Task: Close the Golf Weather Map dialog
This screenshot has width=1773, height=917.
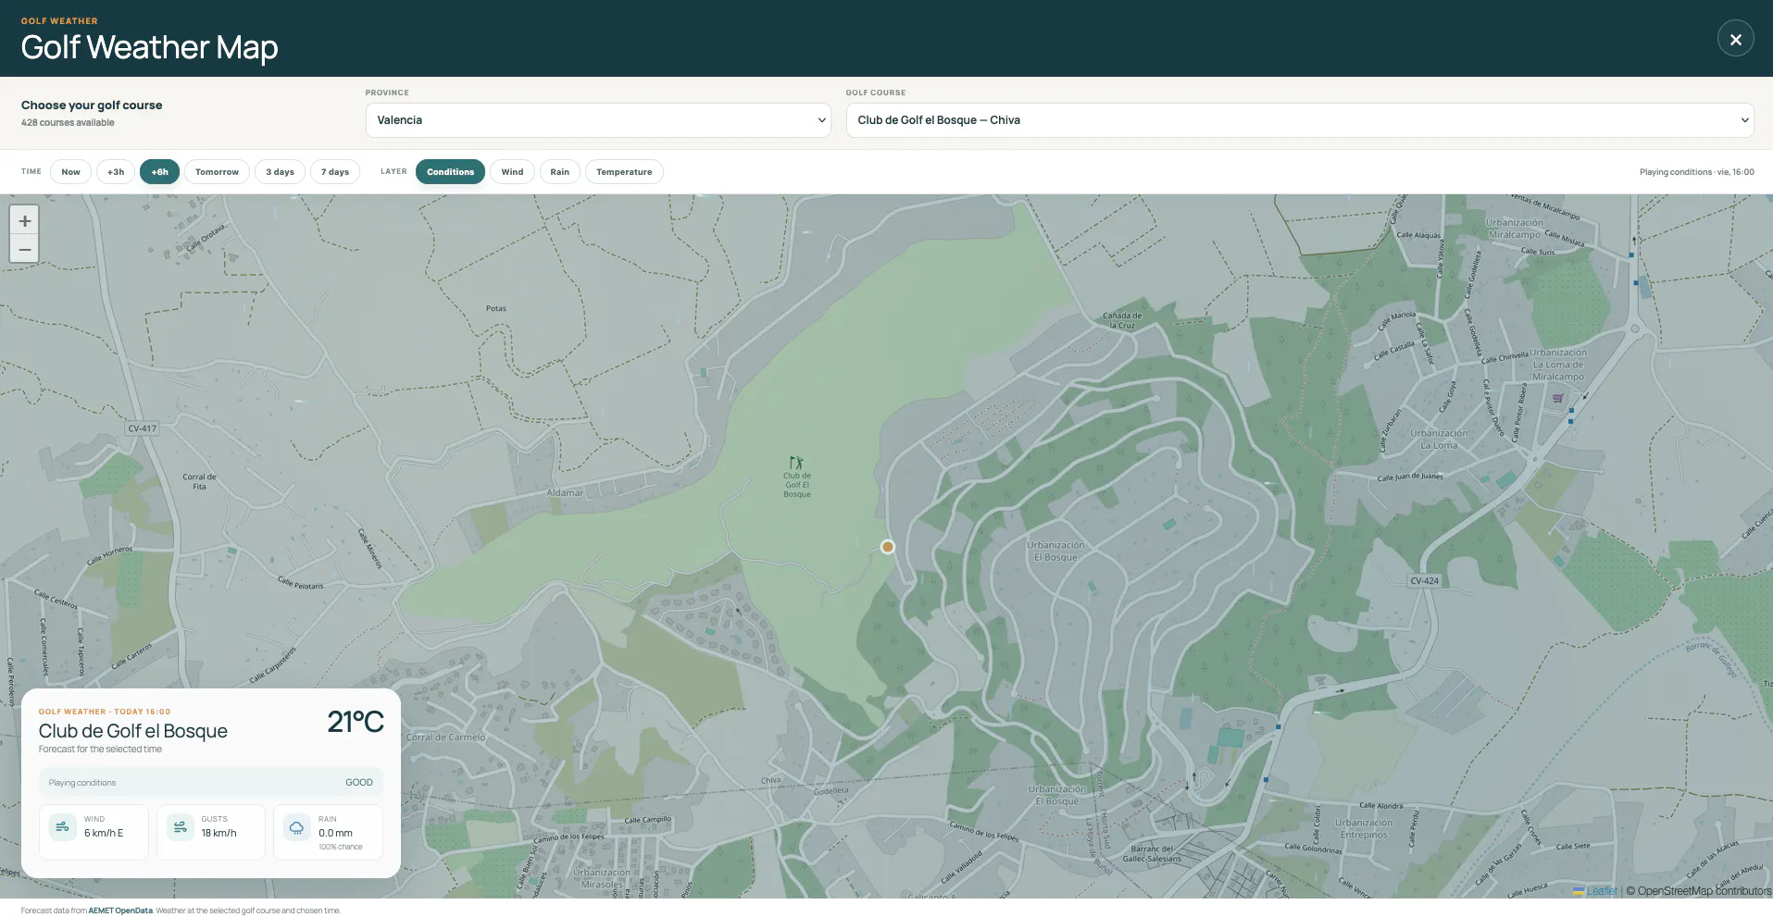Action: click(x=1735, y=39)
